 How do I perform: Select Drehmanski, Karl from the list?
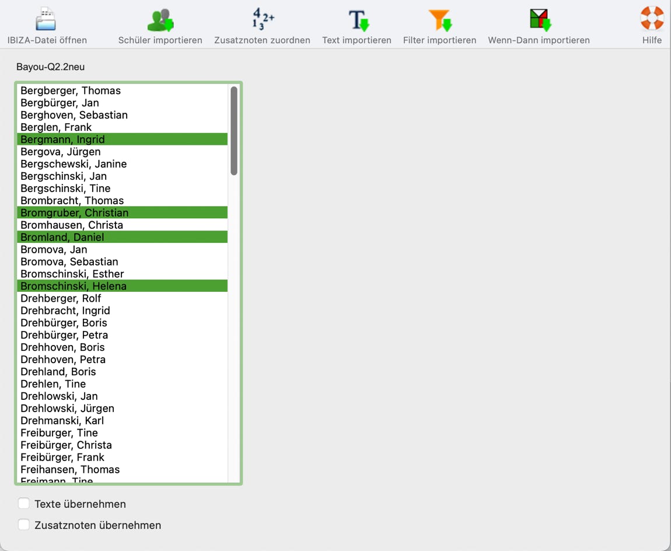[x=62, y=420]
